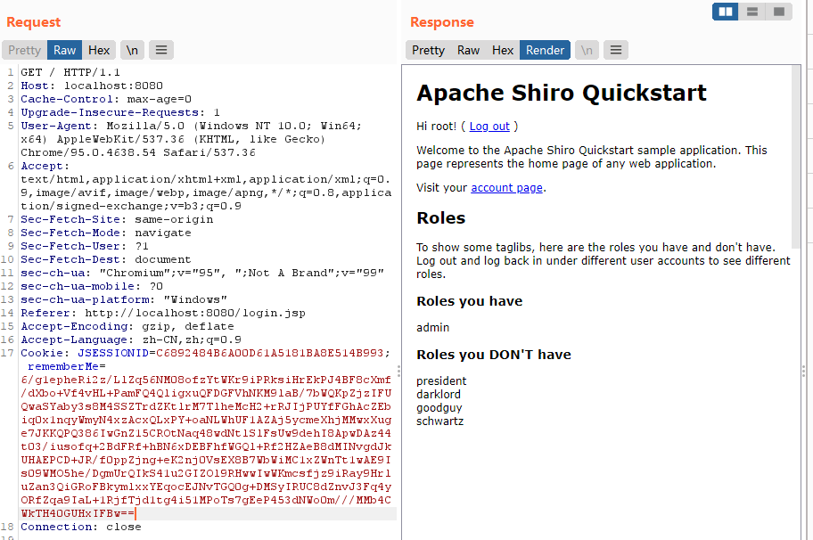
Task: Toggle the \n button in Response panel
Action: click(x=587, y=50)
